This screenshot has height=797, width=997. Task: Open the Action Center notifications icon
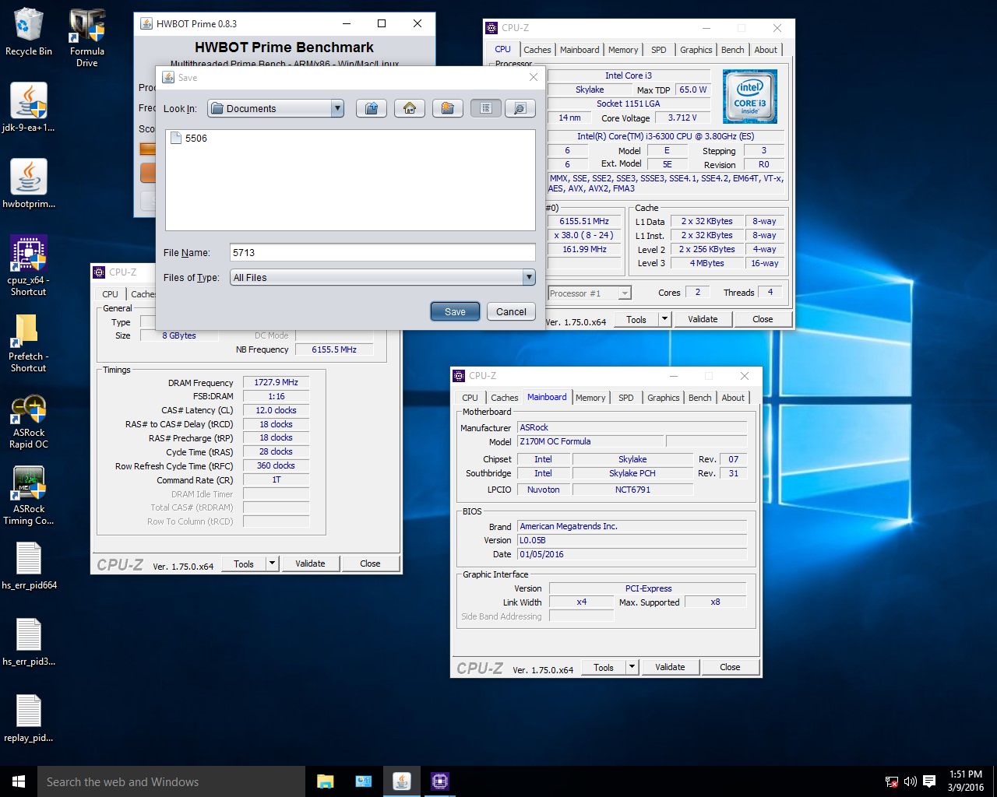pos(929,781)
